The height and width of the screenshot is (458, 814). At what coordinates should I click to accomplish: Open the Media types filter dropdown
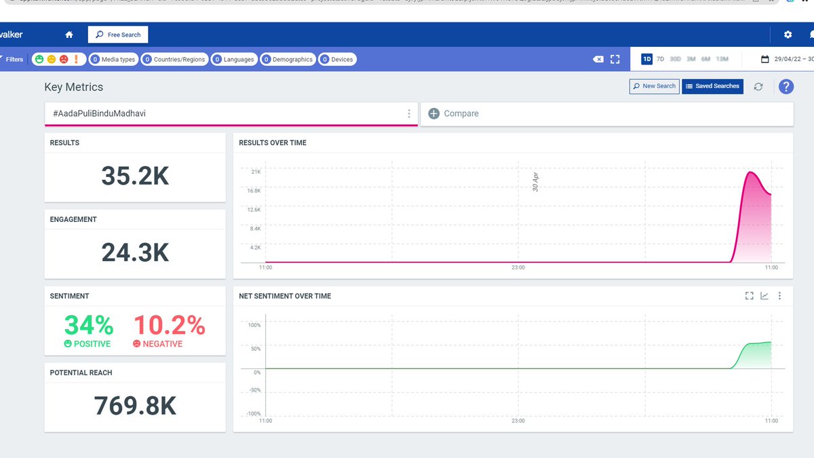pos(113,59)
